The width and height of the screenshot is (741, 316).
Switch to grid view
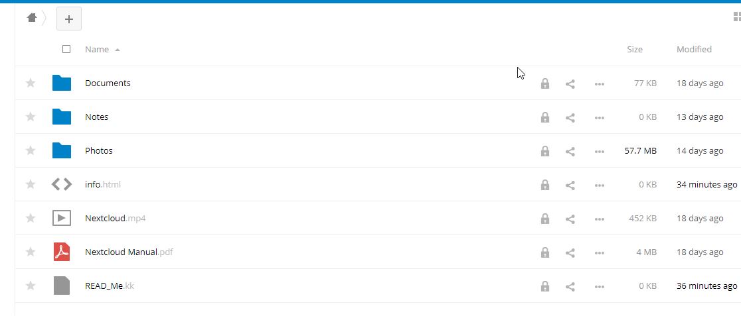737,17
